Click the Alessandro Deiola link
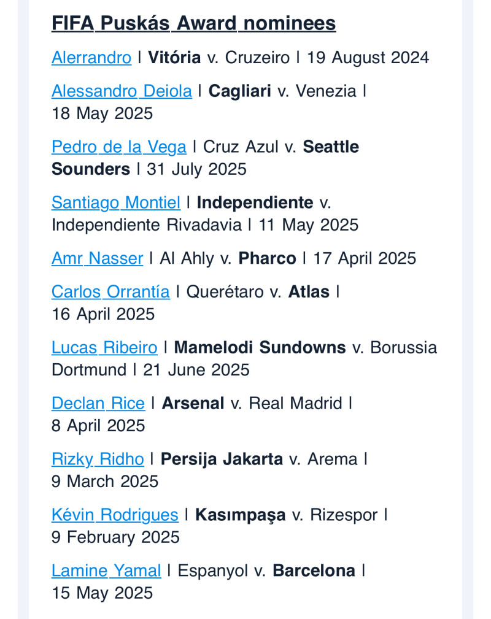 click(122, 91)
